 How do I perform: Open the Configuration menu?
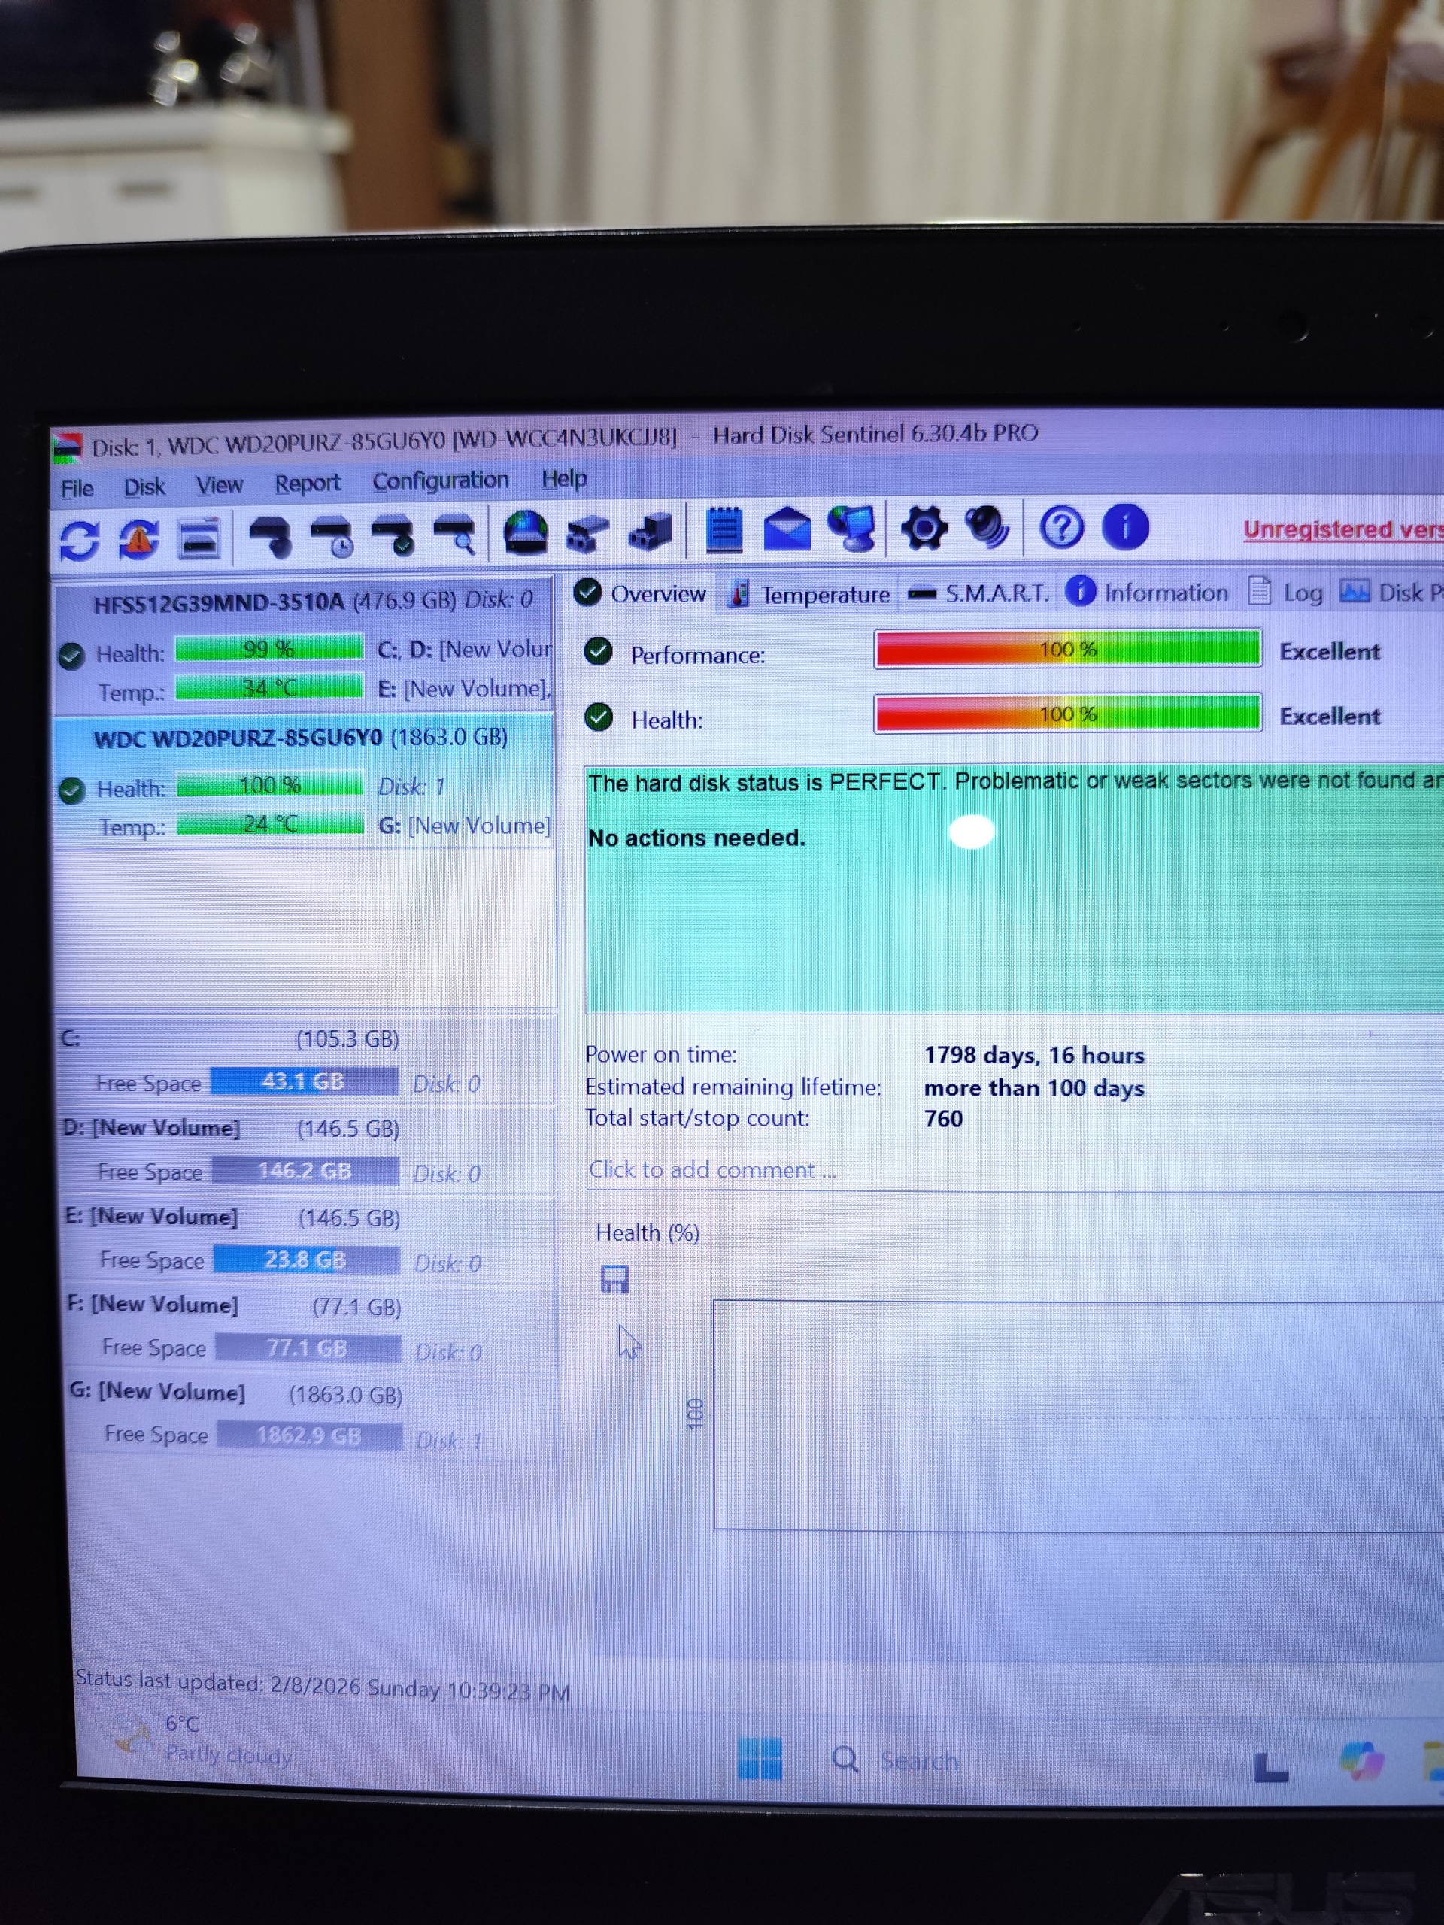tap(441, 481)
